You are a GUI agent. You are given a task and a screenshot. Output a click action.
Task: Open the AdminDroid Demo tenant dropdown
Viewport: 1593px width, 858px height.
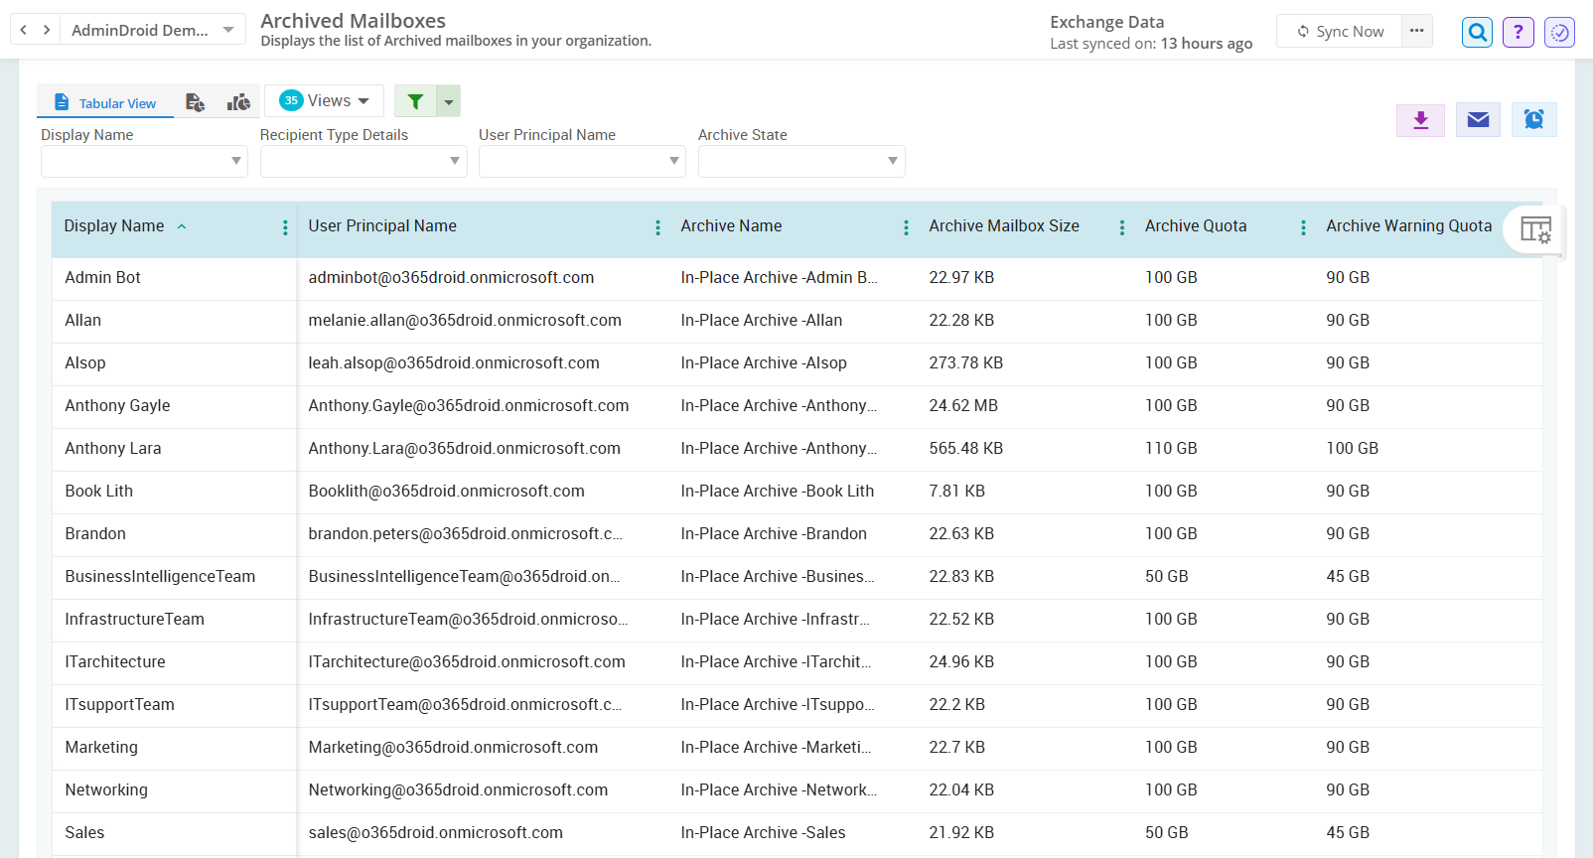[x=153, y=30]
